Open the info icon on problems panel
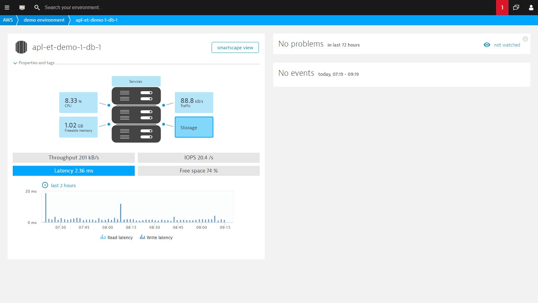This screenshot has height=303, width=538. click(525, 39)
